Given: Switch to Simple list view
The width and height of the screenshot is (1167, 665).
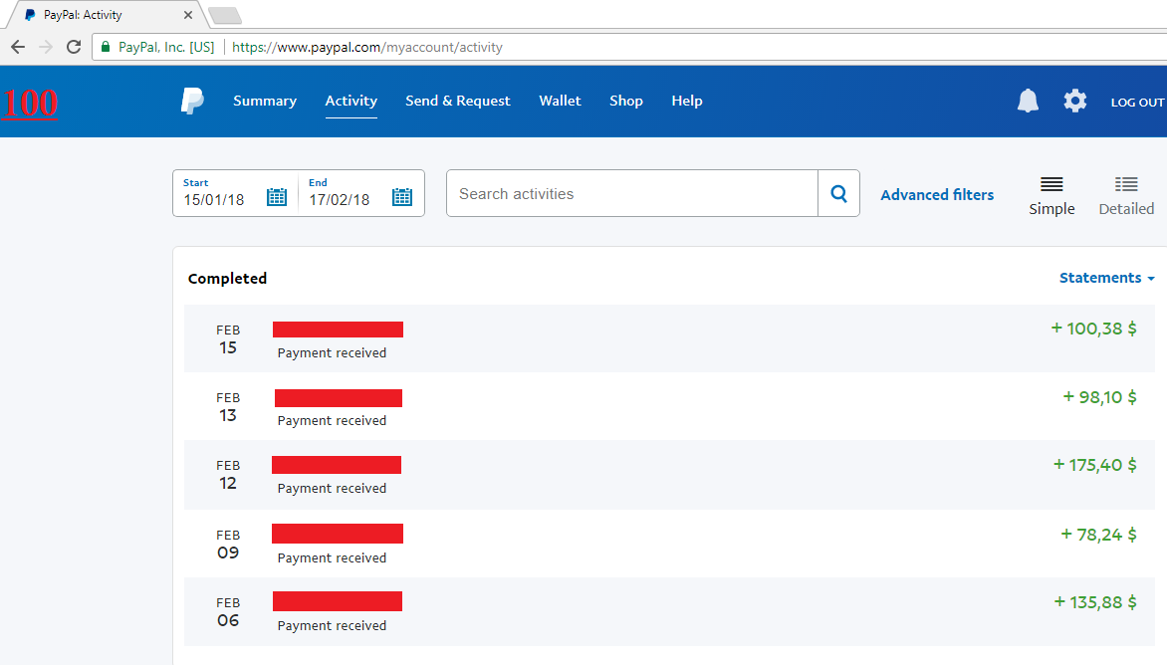Looking at the screenshot, I should (1051, 195).
